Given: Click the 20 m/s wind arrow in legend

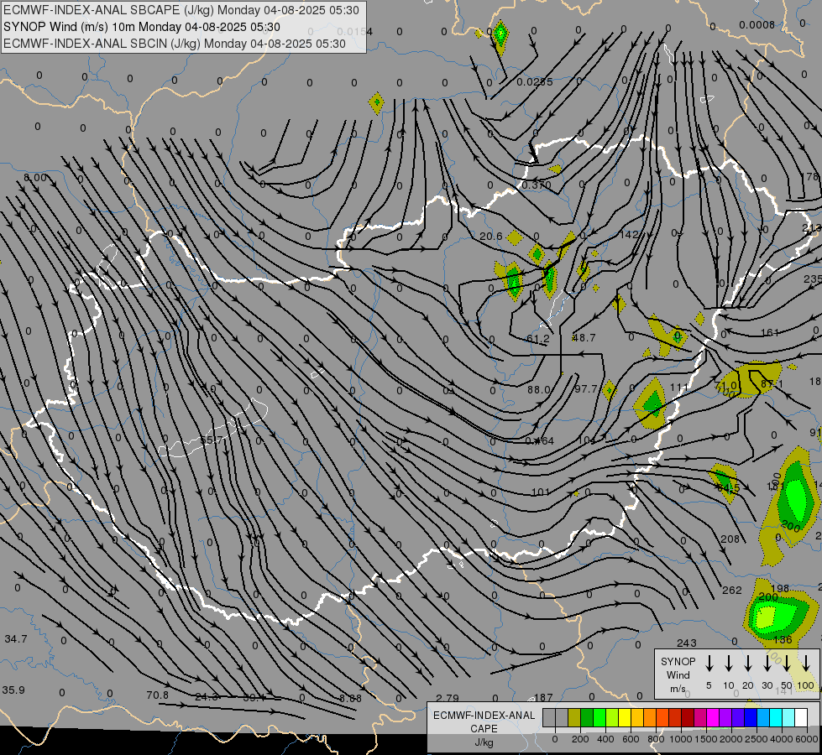Looking at the screenshot, I should click(x=748, y=664).
